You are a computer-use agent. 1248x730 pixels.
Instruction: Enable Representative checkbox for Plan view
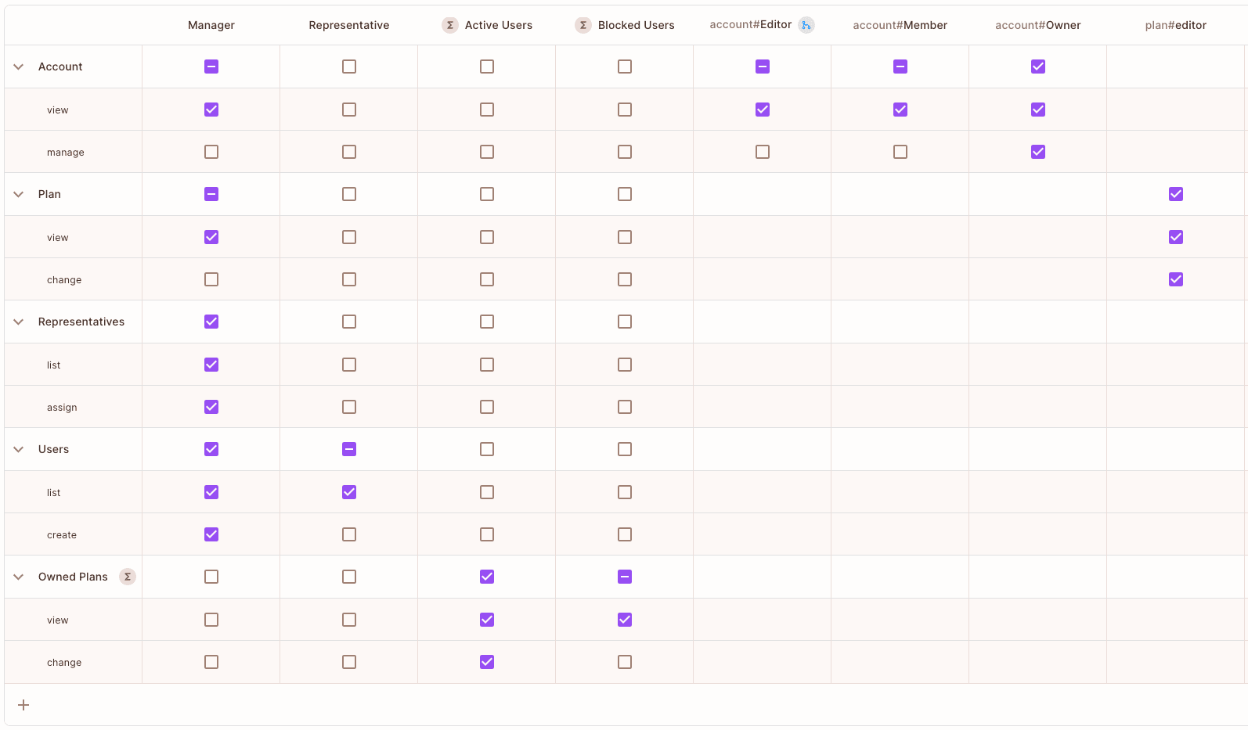348,236
